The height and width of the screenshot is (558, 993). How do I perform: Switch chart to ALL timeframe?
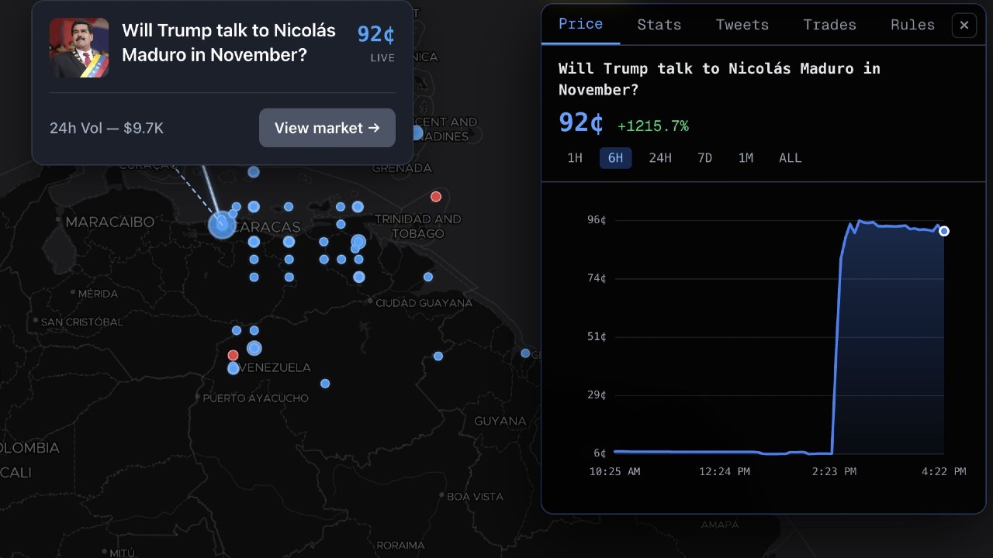(790, 157)
